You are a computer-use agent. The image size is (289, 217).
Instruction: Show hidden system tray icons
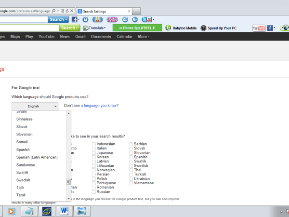(x=281, y=212)
